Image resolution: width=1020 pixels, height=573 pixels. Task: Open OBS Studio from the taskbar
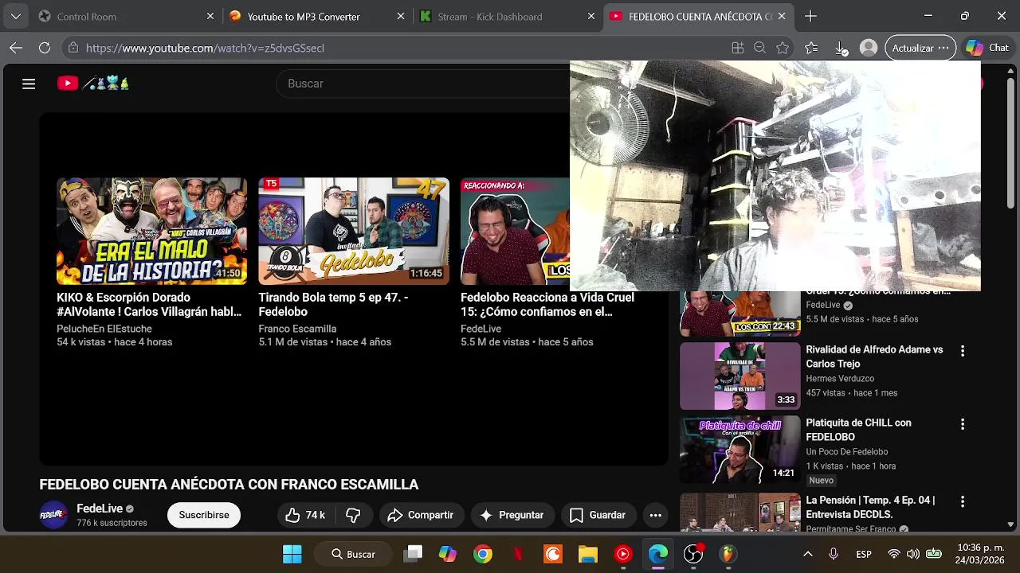point(693,554)
